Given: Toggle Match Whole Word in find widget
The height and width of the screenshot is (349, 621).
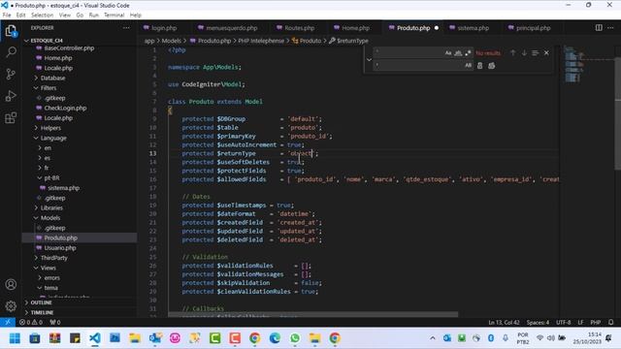Looking at the screenshot, I should tap(458, 52).
